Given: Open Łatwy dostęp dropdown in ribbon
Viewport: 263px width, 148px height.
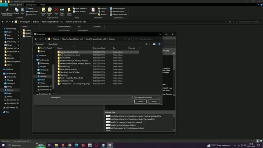Looking at the screenshot, I should (80, 12).
